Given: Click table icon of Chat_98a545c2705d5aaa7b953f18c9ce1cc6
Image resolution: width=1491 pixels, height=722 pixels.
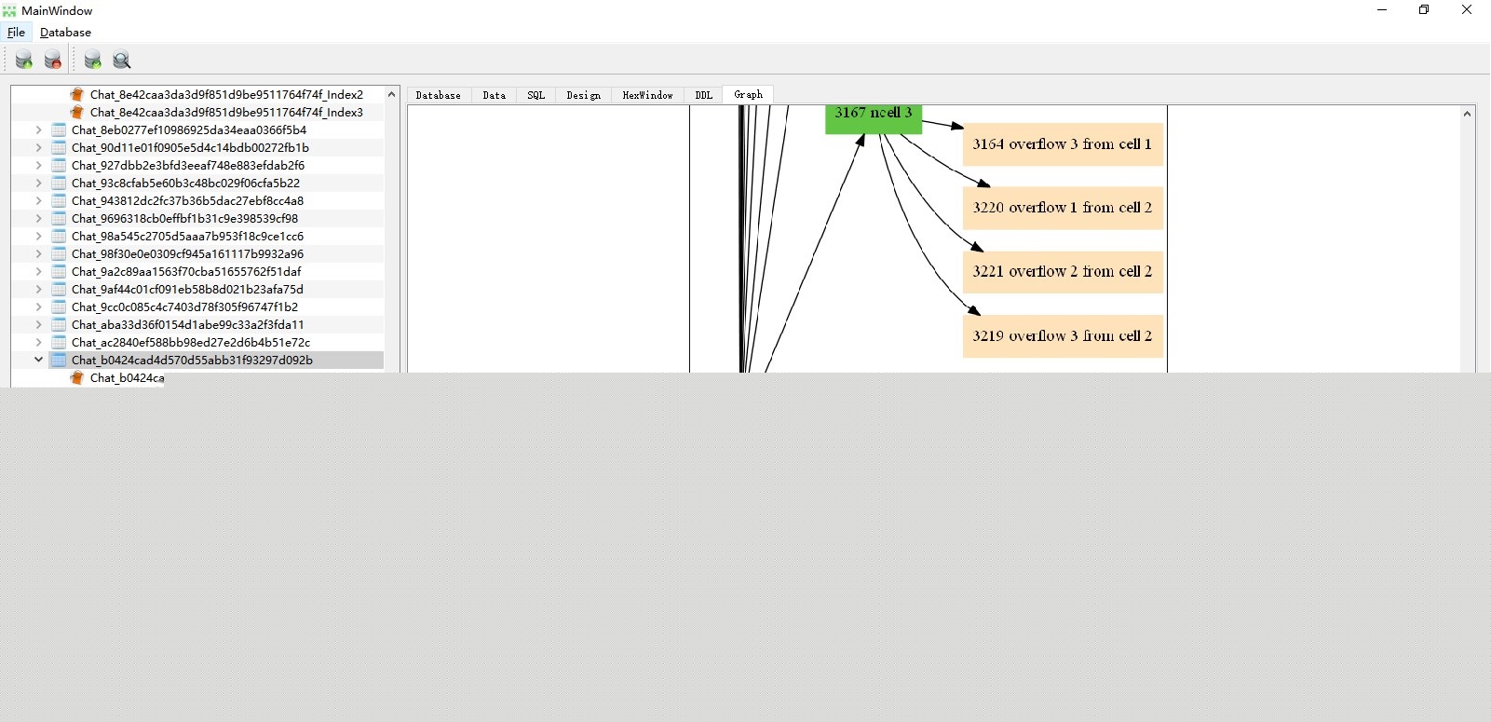Looking at the screenshot, I should click(59, 236).
